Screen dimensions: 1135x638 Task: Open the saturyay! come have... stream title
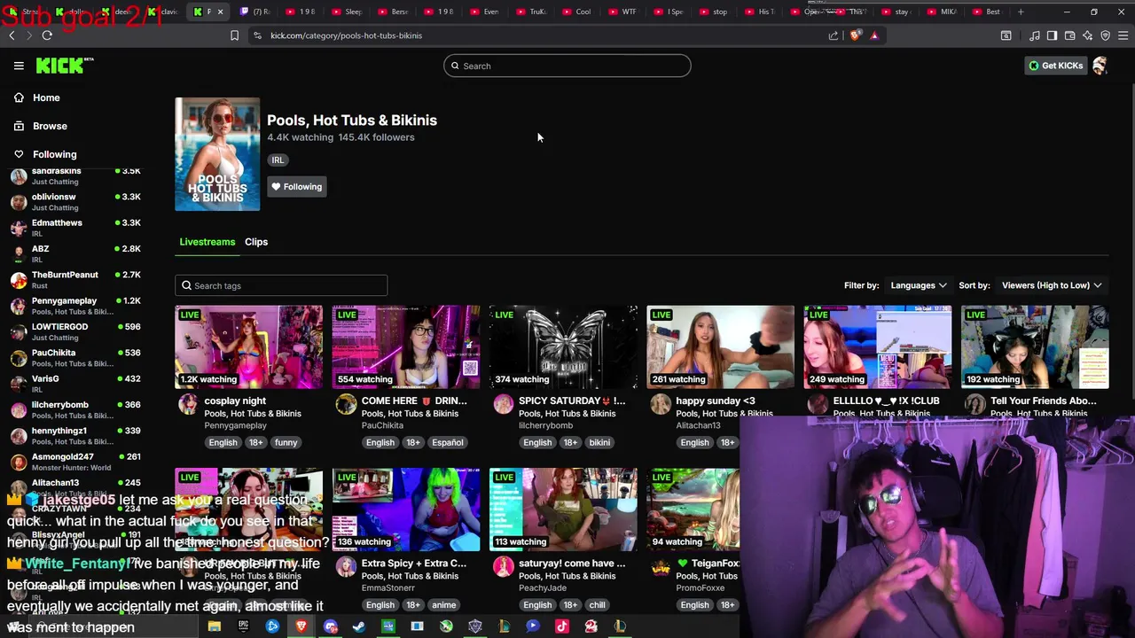[x=572, y=563]
